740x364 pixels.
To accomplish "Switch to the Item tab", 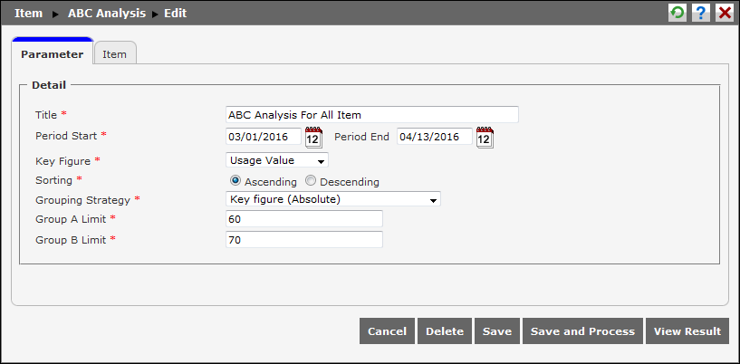I will click(115, 54).
